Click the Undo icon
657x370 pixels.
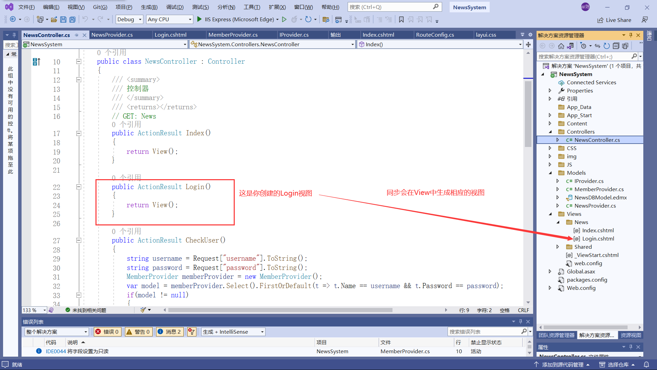[85, 20]
